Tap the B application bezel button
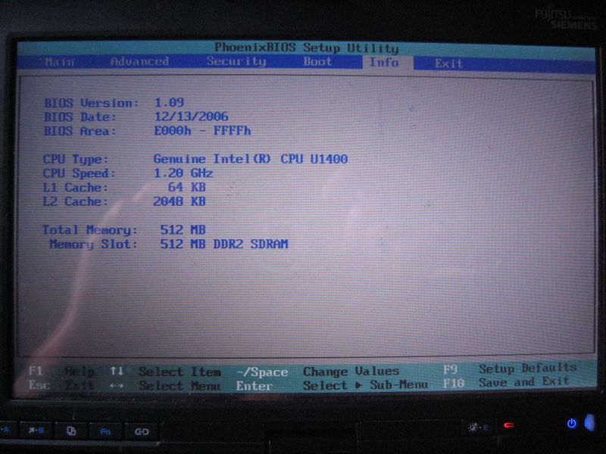 click(x=36, y=431)
